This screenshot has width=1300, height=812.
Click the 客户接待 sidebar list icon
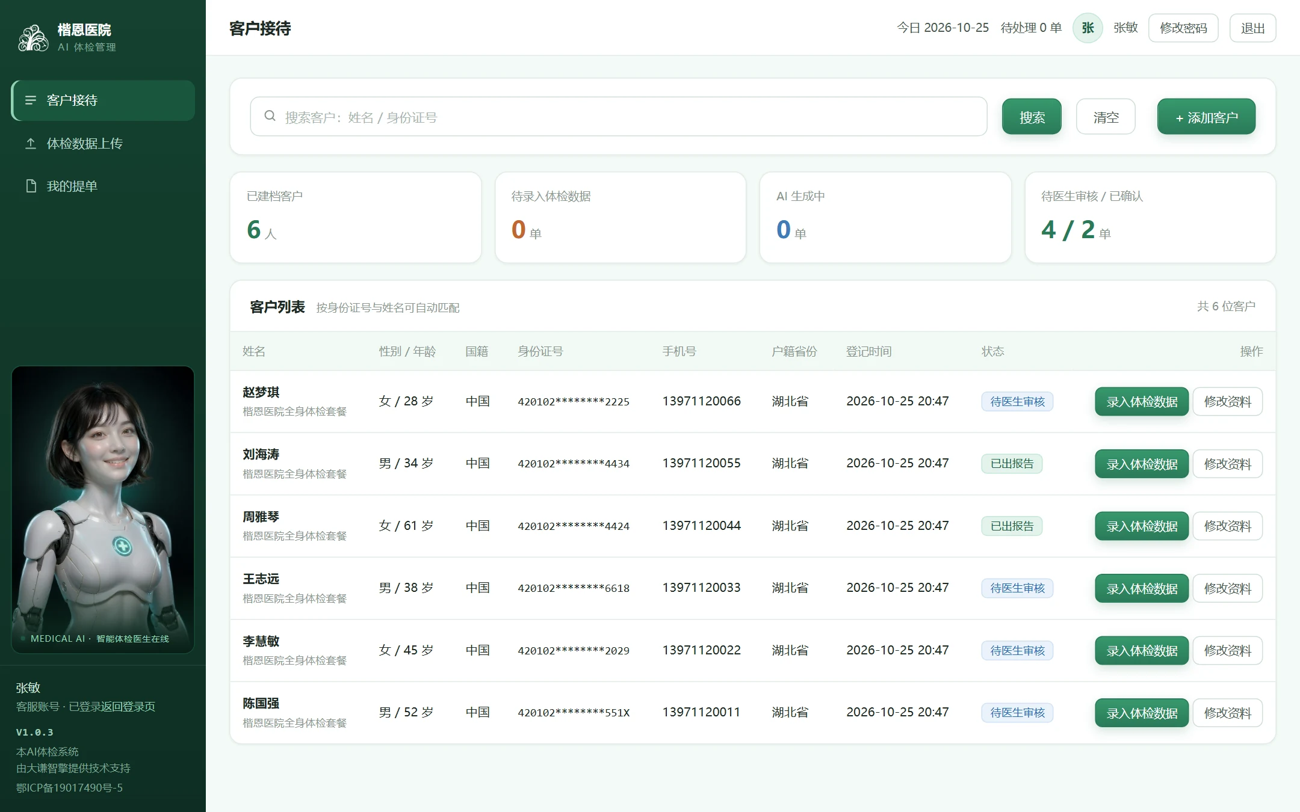(31, 100)
